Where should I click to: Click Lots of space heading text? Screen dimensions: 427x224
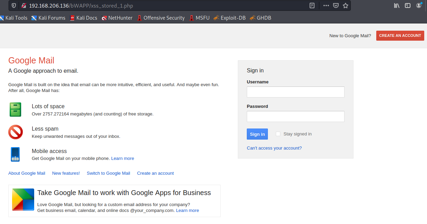point(48,106)
